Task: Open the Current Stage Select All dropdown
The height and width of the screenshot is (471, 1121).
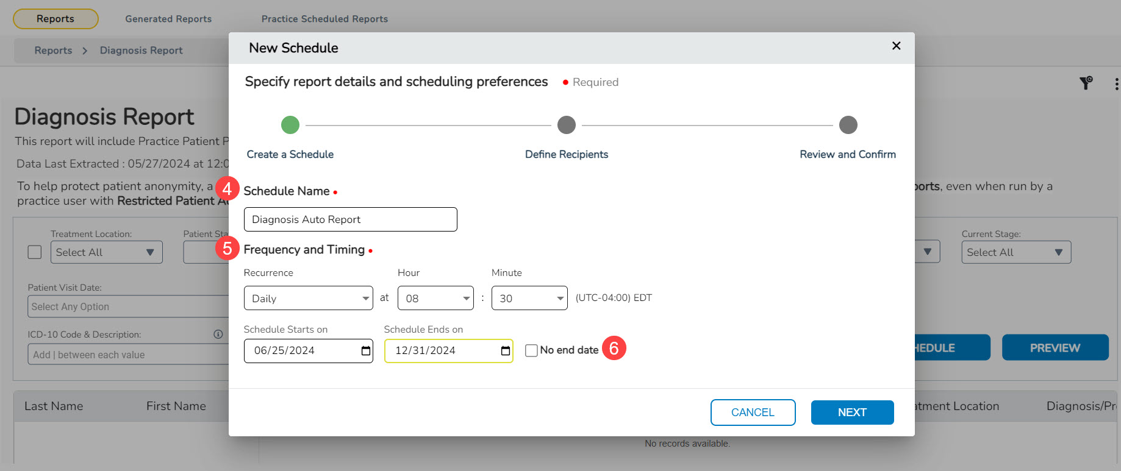Action: (x=1015, y=252)
